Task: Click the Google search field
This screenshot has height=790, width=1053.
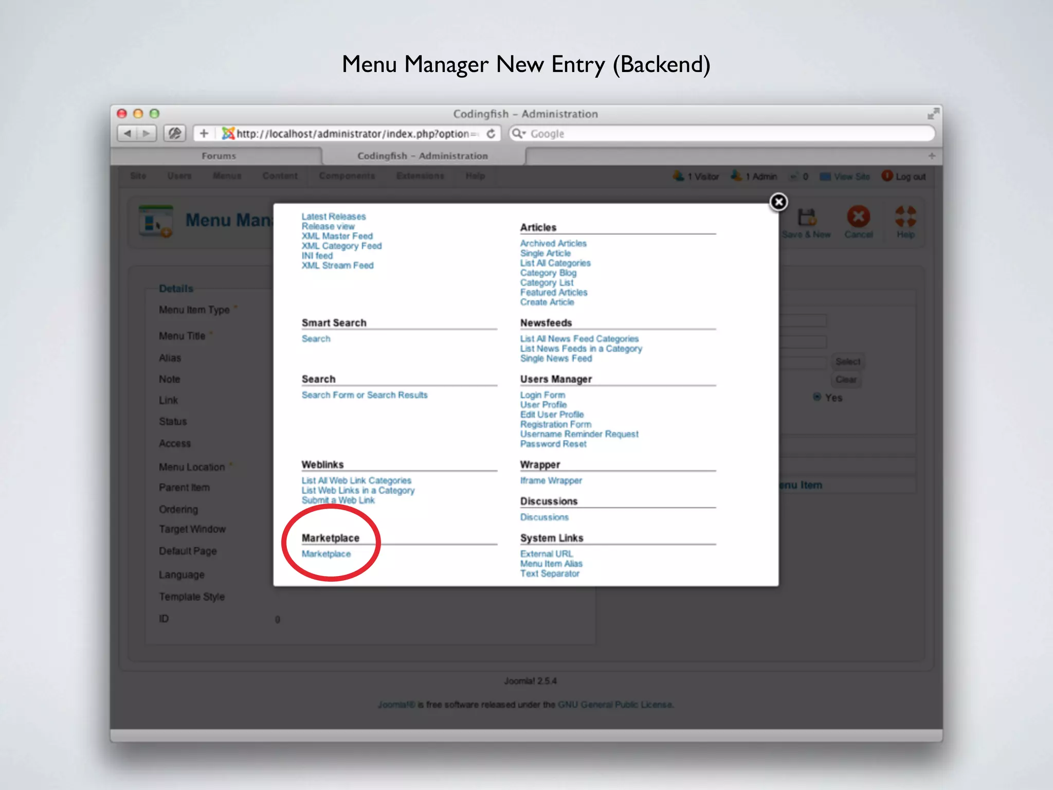Action: pos(722,134)
